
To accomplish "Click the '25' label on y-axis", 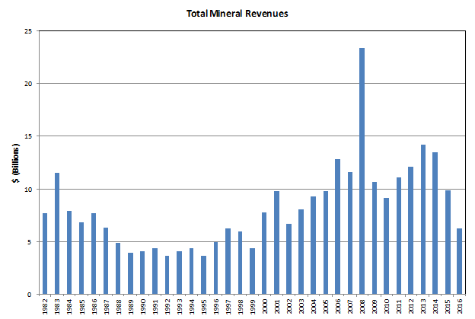I will (x=27, y=30).
